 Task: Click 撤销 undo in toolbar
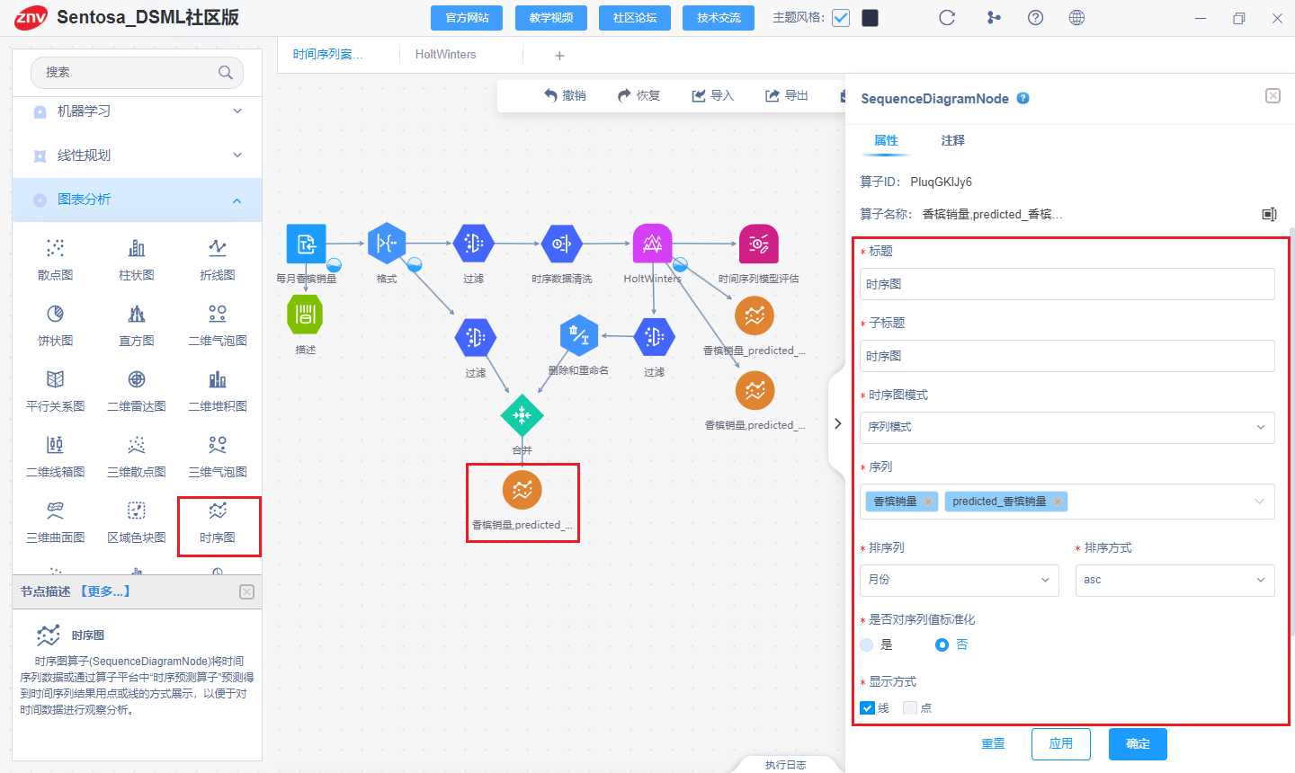tap(565, 96)
